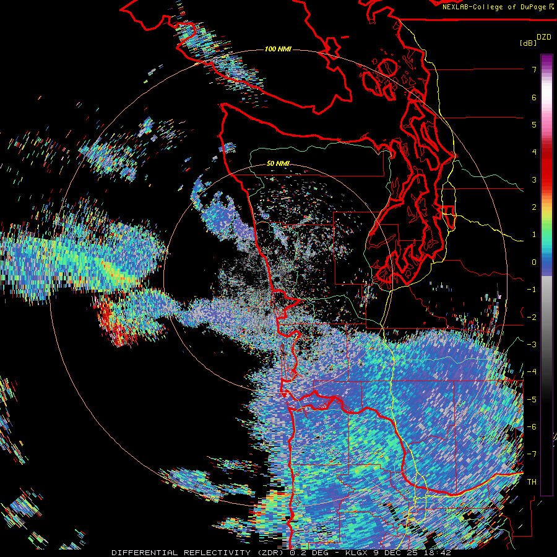This screenshot has width=557, height=557.
Task: Click the 100 NMI range ring label
Action: (x=278, y=49)
